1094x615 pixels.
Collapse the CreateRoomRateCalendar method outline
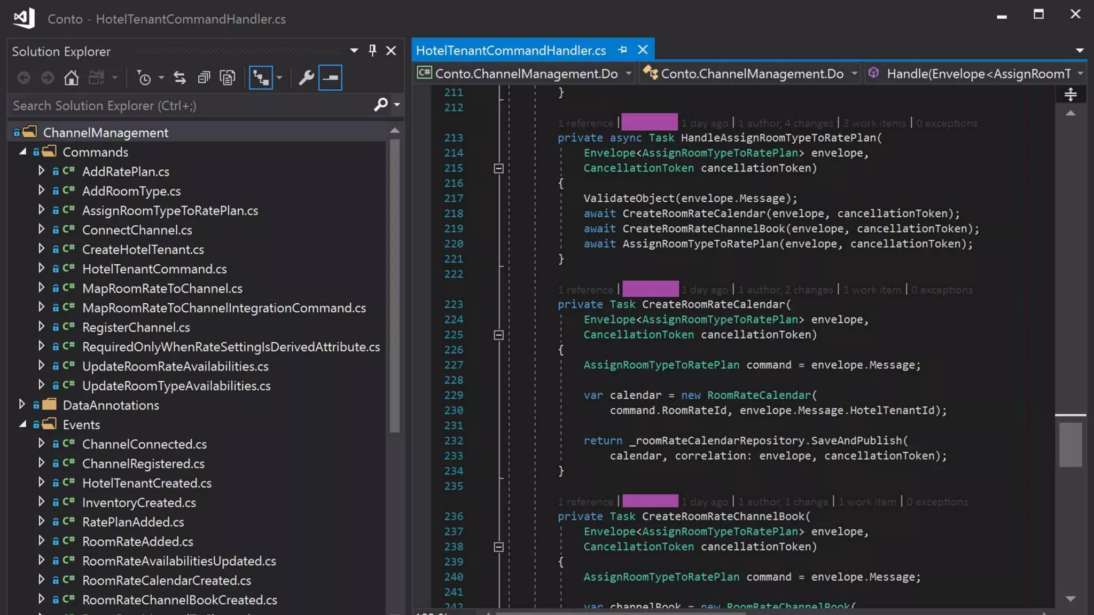498,335
